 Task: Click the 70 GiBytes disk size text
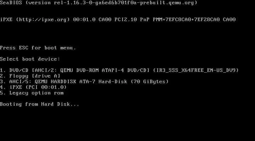pyautogui.click(x=149, y=81)
